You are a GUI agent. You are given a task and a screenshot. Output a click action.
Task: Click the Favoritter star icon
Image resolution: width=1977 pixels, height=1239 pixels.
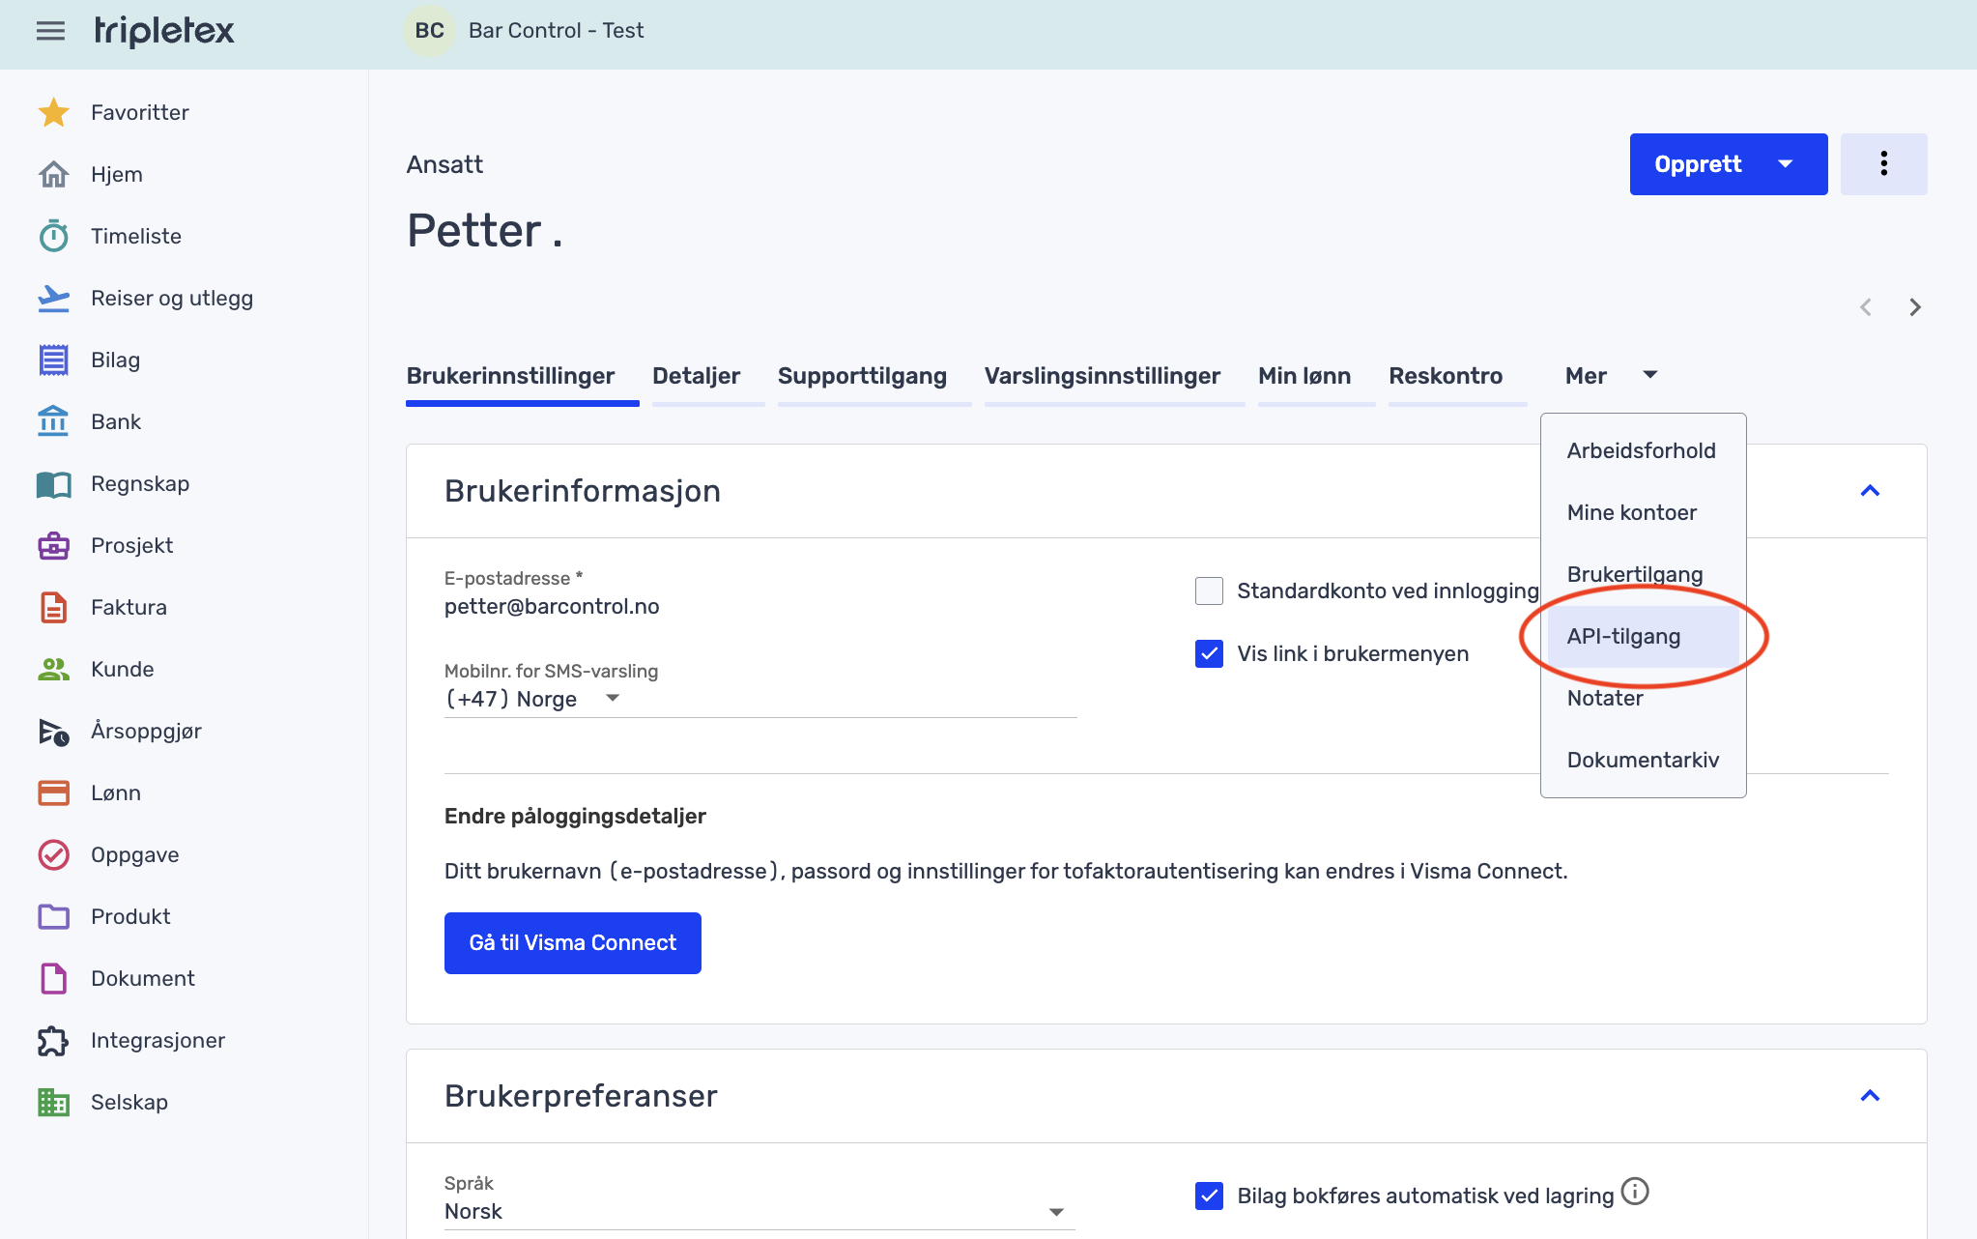pos(54,112)
